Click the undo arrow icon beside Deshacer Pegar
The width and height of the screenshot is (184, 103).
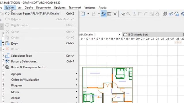tap(7, 13)
